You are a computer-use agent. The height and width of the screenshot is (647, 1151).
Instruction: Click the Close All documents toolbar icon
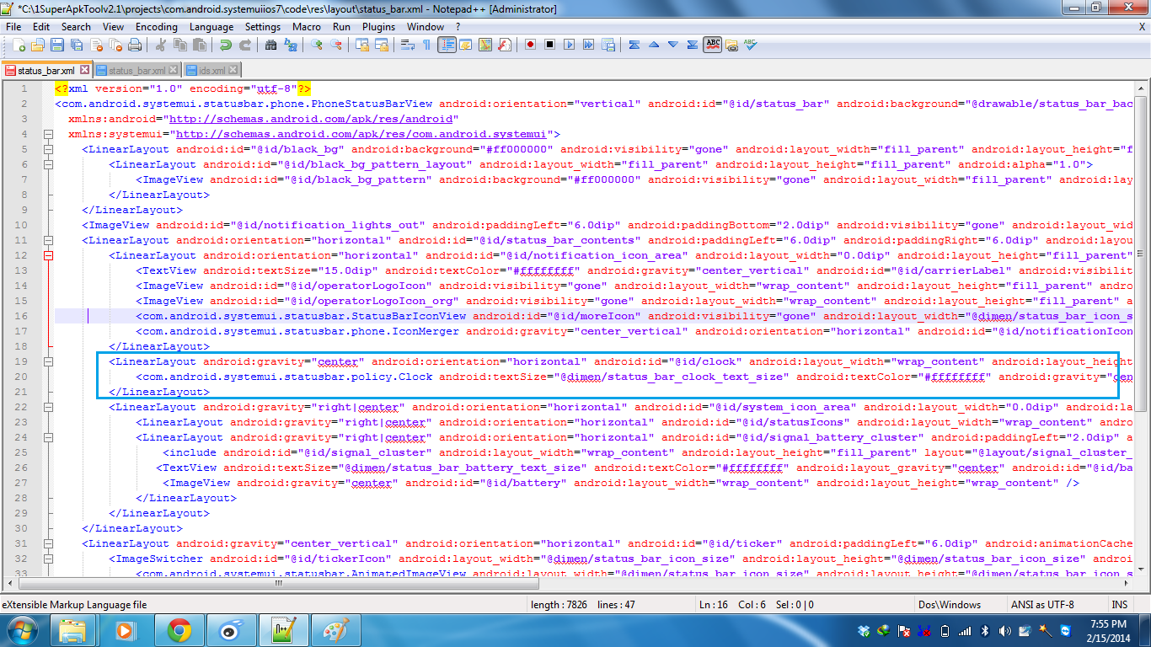coord(115,45)
